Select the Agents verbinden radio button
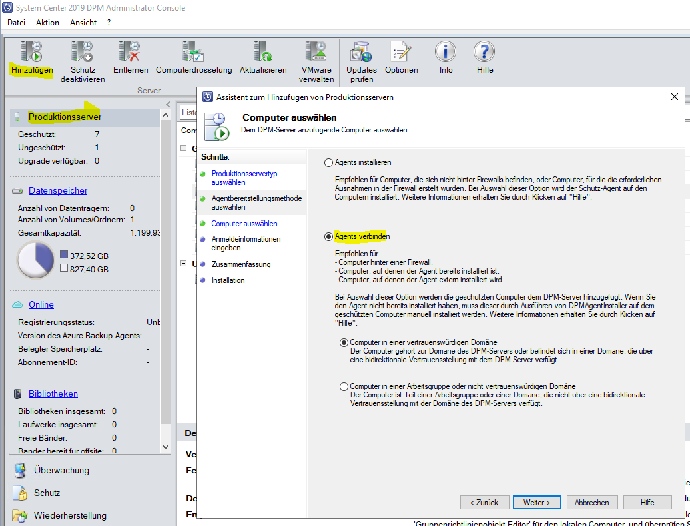Viewport: 690px width, 526px height. (328, 236)
